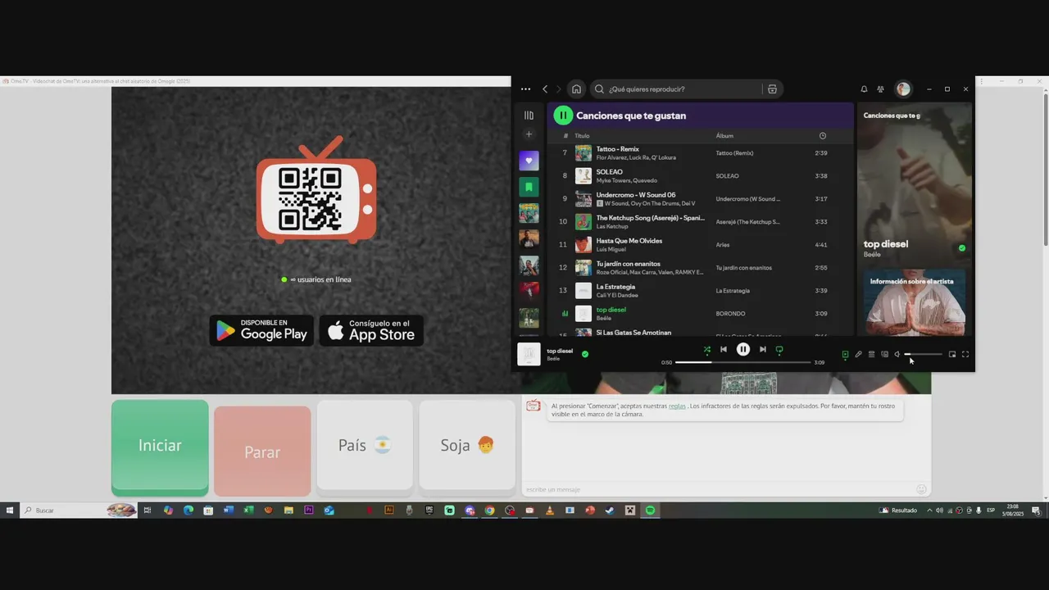Open Friend Activity icon
Viewport: 1049px width, 590px height.
[880, 89]
